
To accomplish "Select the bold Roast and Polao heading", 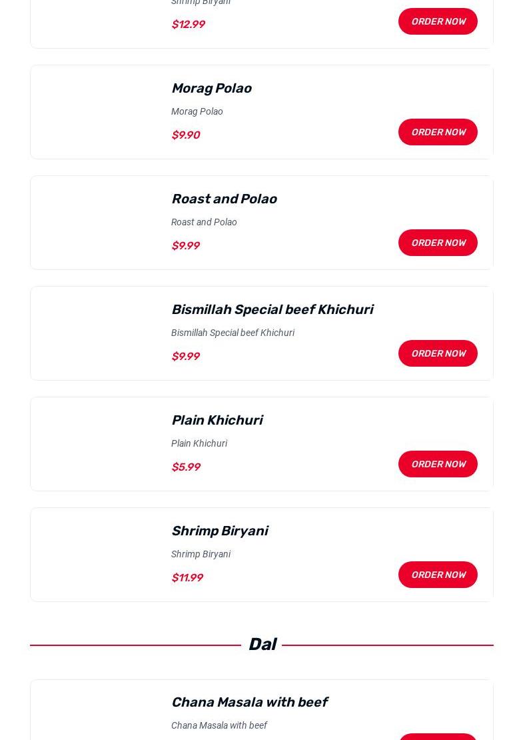I will (x=224, y=199).
